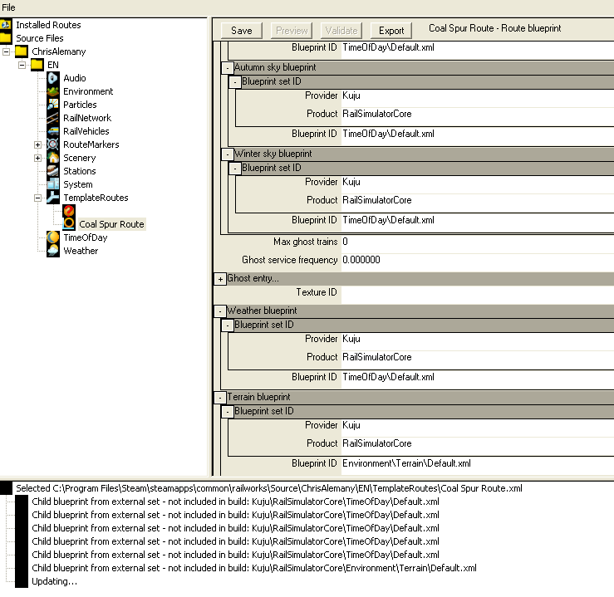Viewport: 614px width, 597px height.
Task: Select the Environment terrain icon
Action: 53,91
